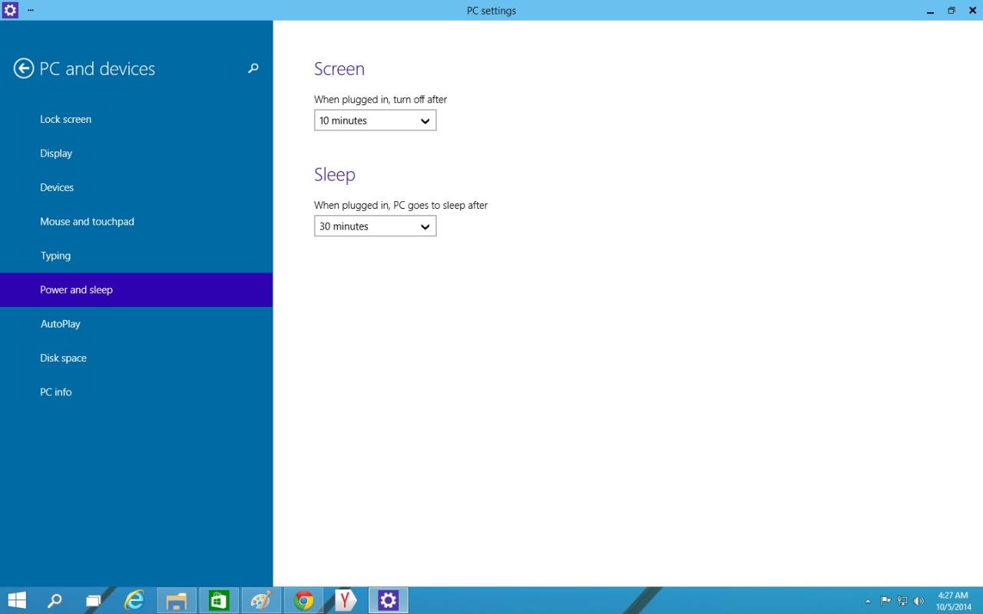Open the Start menu Windows logo
Viewport: 983px width, 614px height.
coord(17,600)
